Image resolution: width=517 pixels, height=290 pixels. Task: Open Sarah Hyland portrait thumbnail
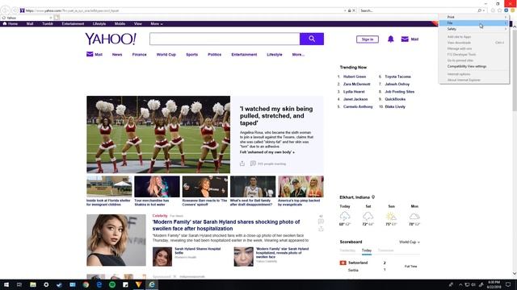coord(116,240)
